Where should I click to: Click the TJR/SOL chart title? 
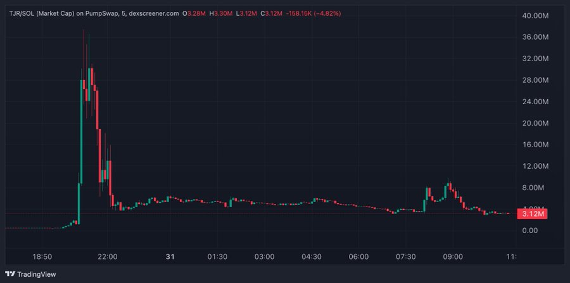click(x=94, y=13)
